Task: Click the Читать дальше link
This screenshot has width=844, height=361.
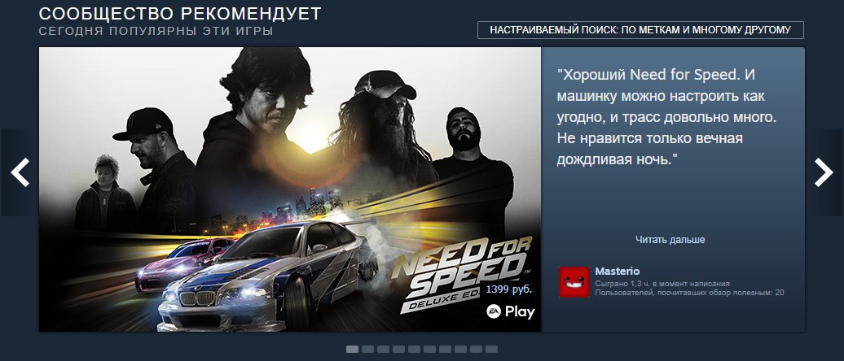Action: [670, 240]
